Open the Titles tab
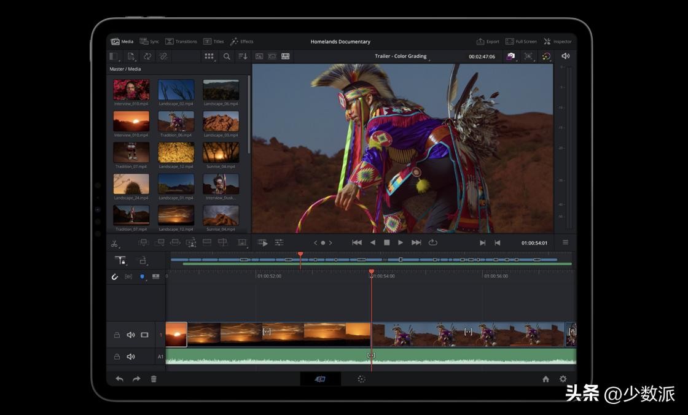Viewport: 688px width, 415px height. pyautogui.click(x=213, y=42)
